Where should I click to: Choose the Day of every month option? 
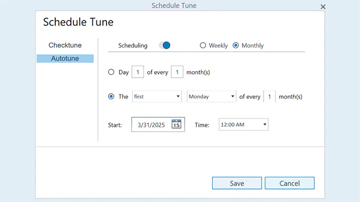click(111, 72)
